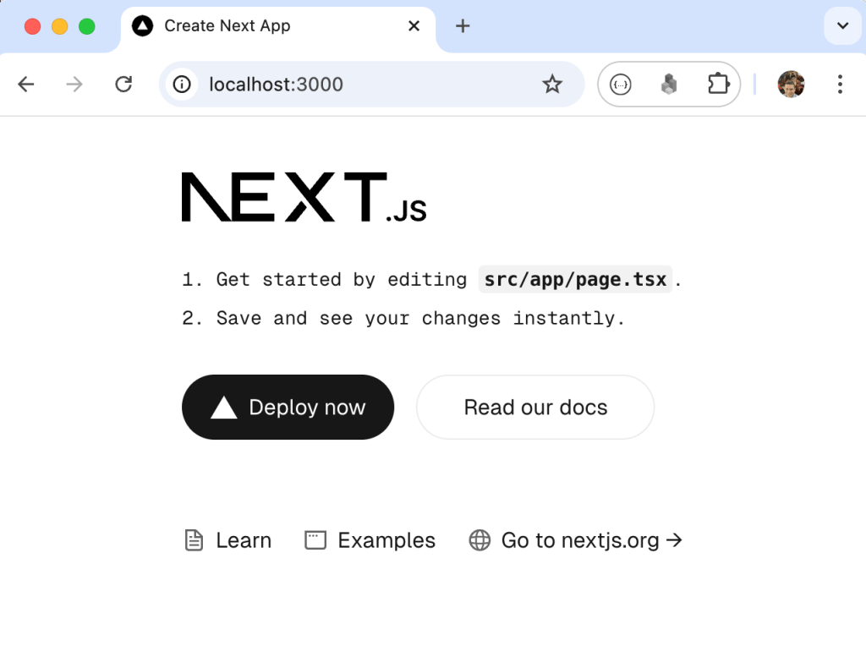Expand the tab search chevron
Image resolution: width=866 pixels, height=646 pixels.
842,26
